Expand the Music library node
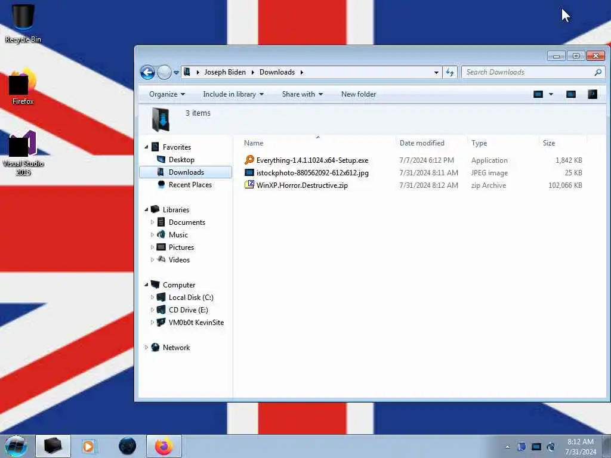The image size is (611, 458). click(152, 234)
